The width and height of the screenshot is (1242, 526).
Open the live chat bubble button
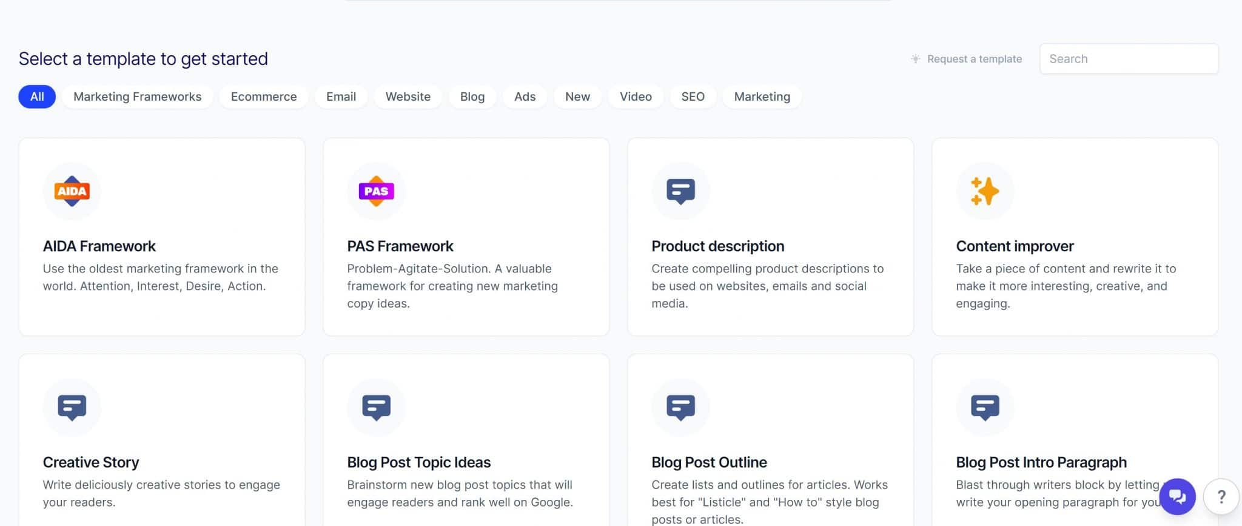pyautogui.click(x=1177, y=496)
